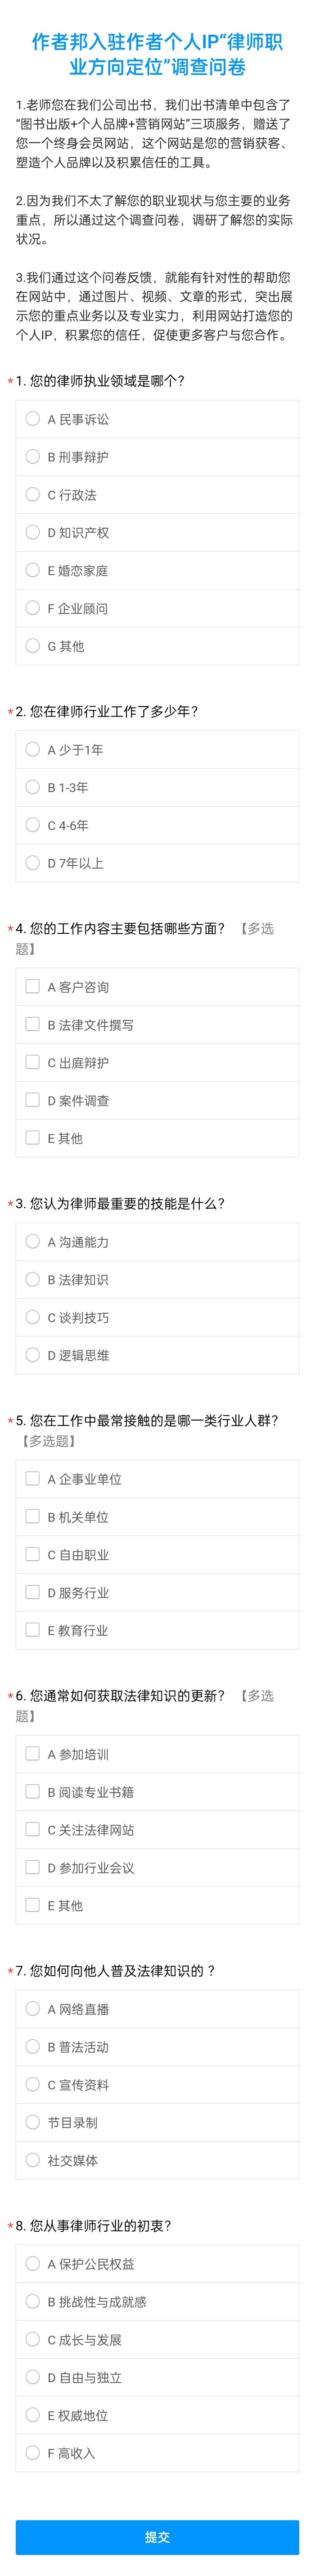Pick 少于1年 work experience
Image resolution: width=315 pixels, height=2576 pixels.
[33, 749]
